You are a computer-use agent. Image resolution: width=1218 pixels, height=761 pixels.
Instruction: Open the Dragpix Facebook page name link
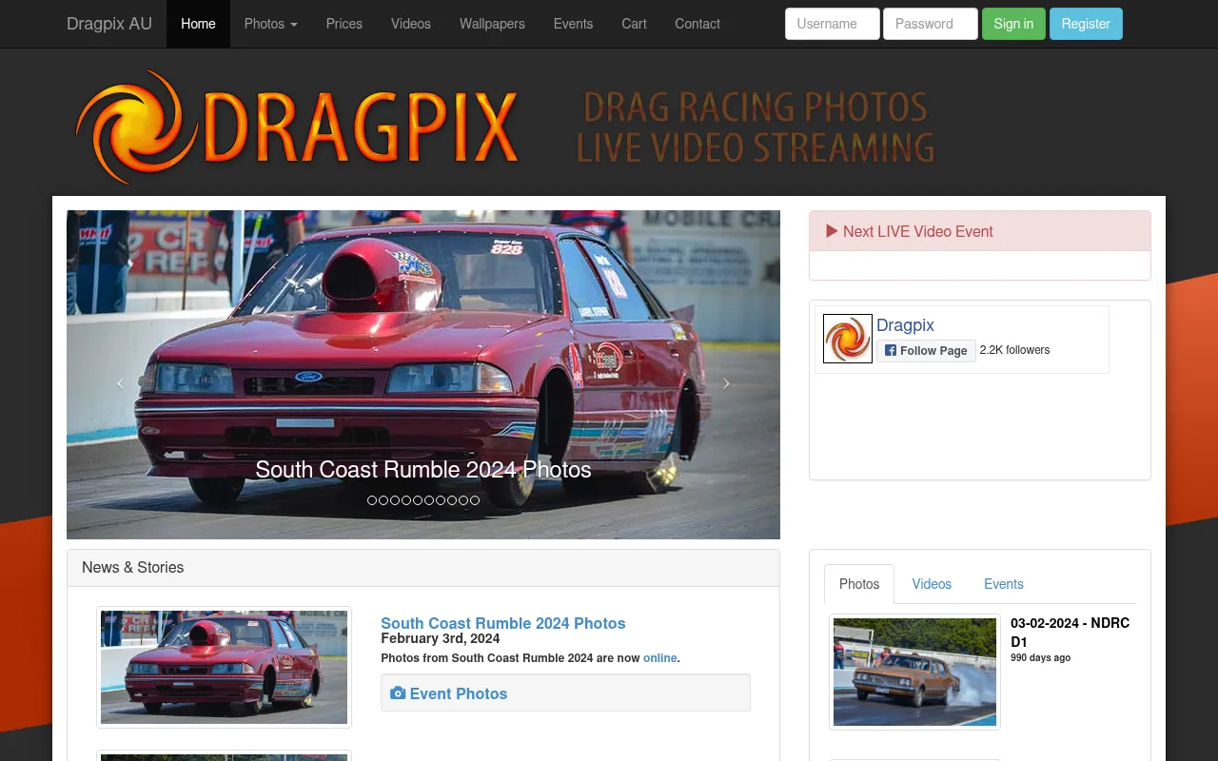905,325
